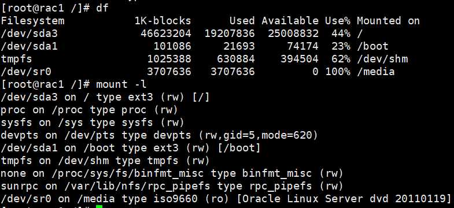Screen dimensions: 454x208
Task: Click the green terminal cursor block
Action: pos(99,206)
